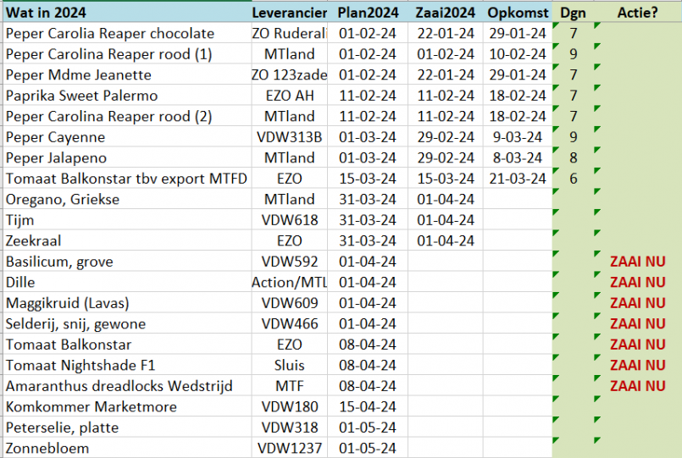This screenshot has height=458, width=682.
Task: Click ZAAI NU in the Amaranthus row
Action: pos(637,386)
